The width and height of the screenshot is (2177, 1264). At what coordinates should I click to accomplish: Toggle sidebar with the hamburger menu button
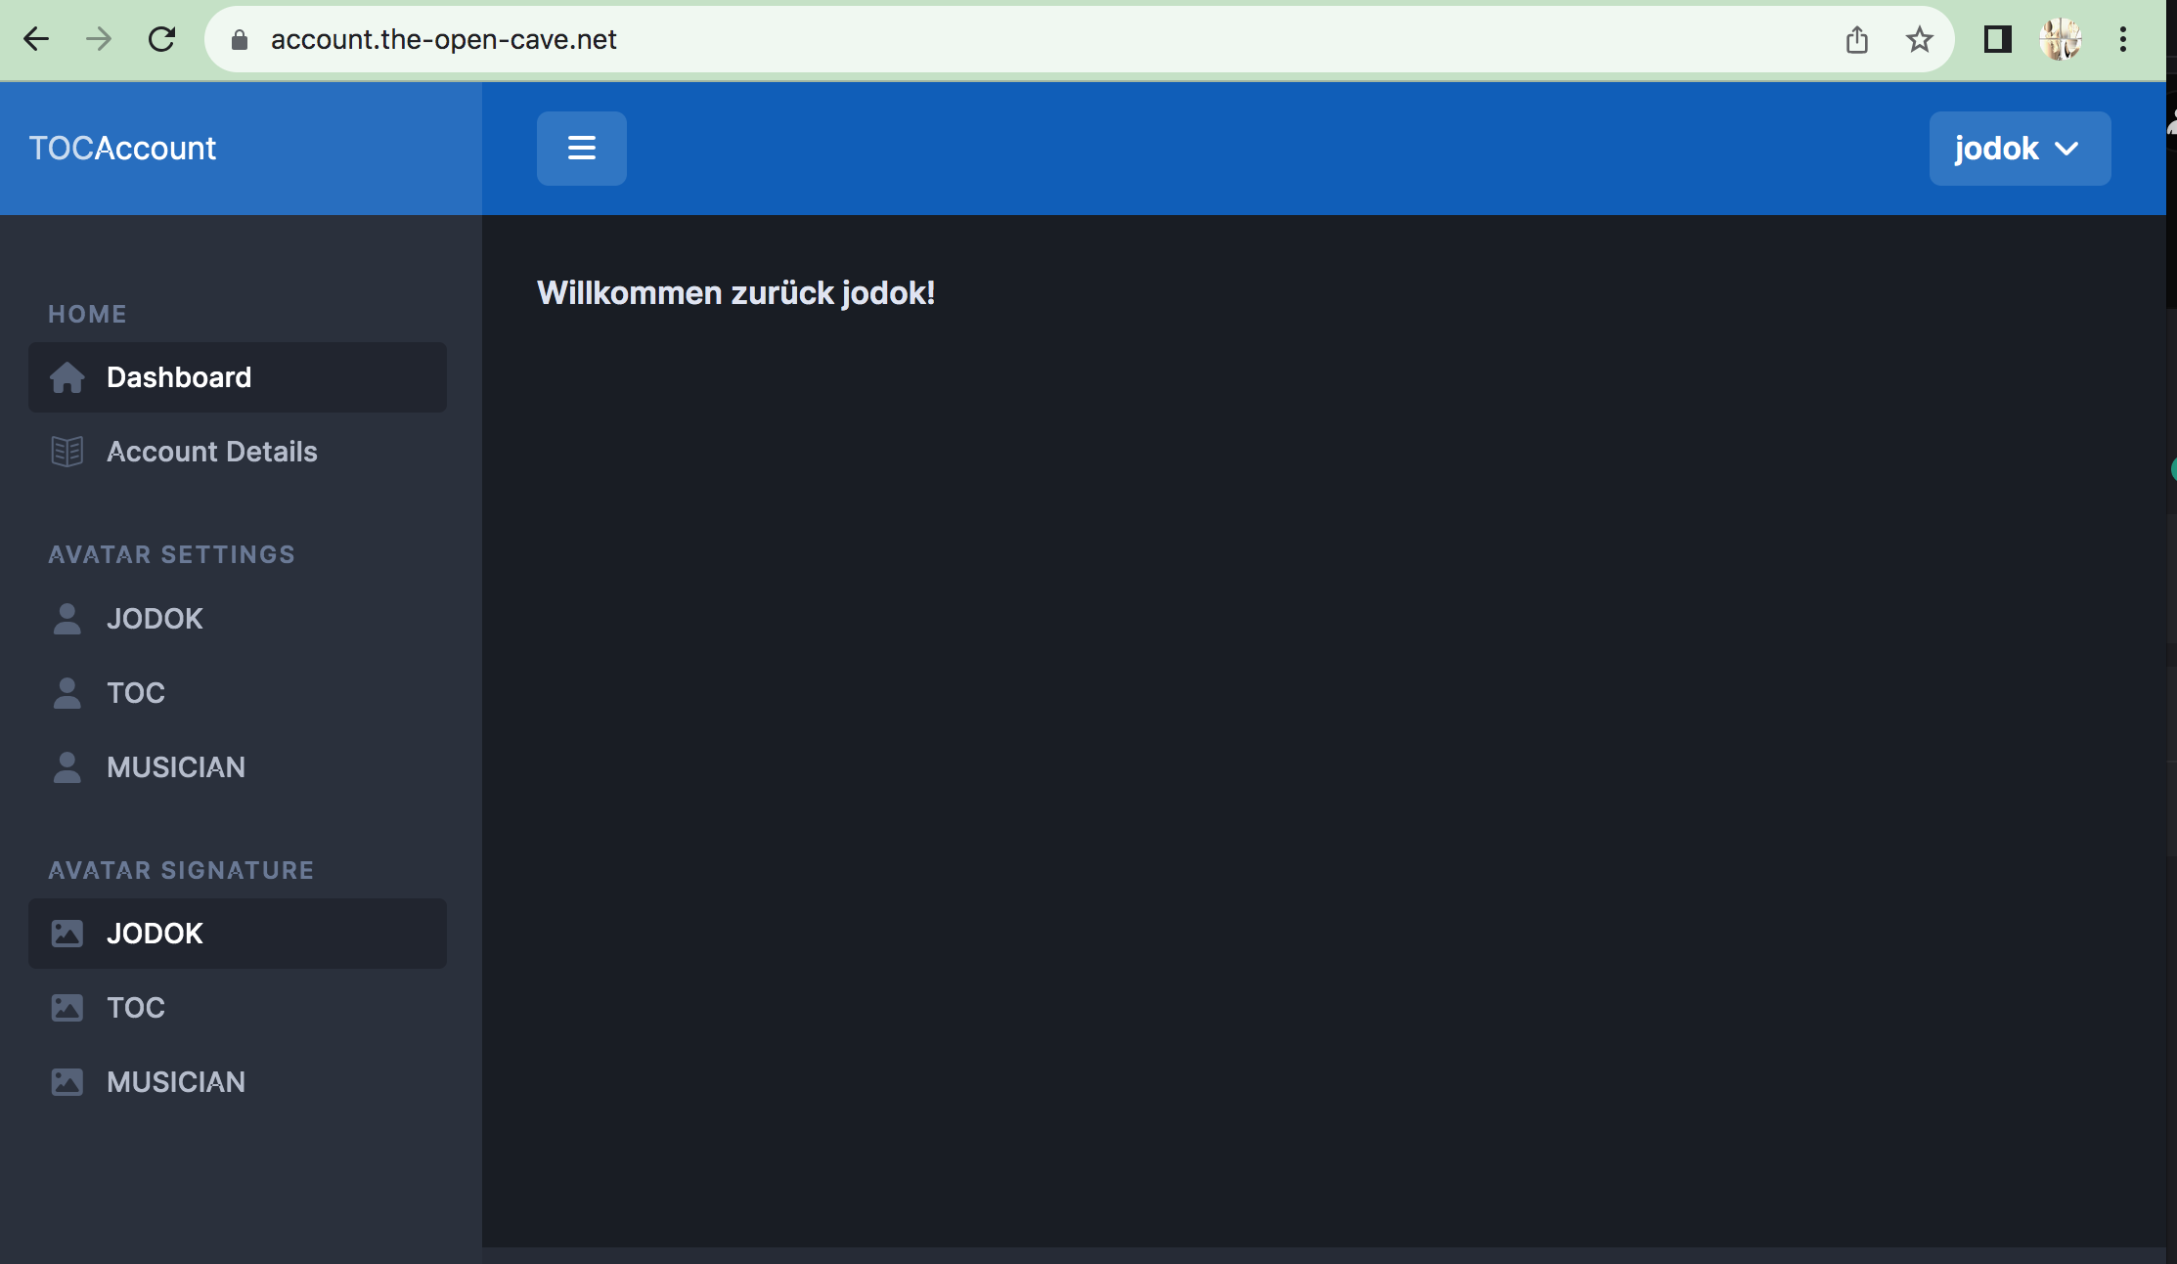point(581,149)
